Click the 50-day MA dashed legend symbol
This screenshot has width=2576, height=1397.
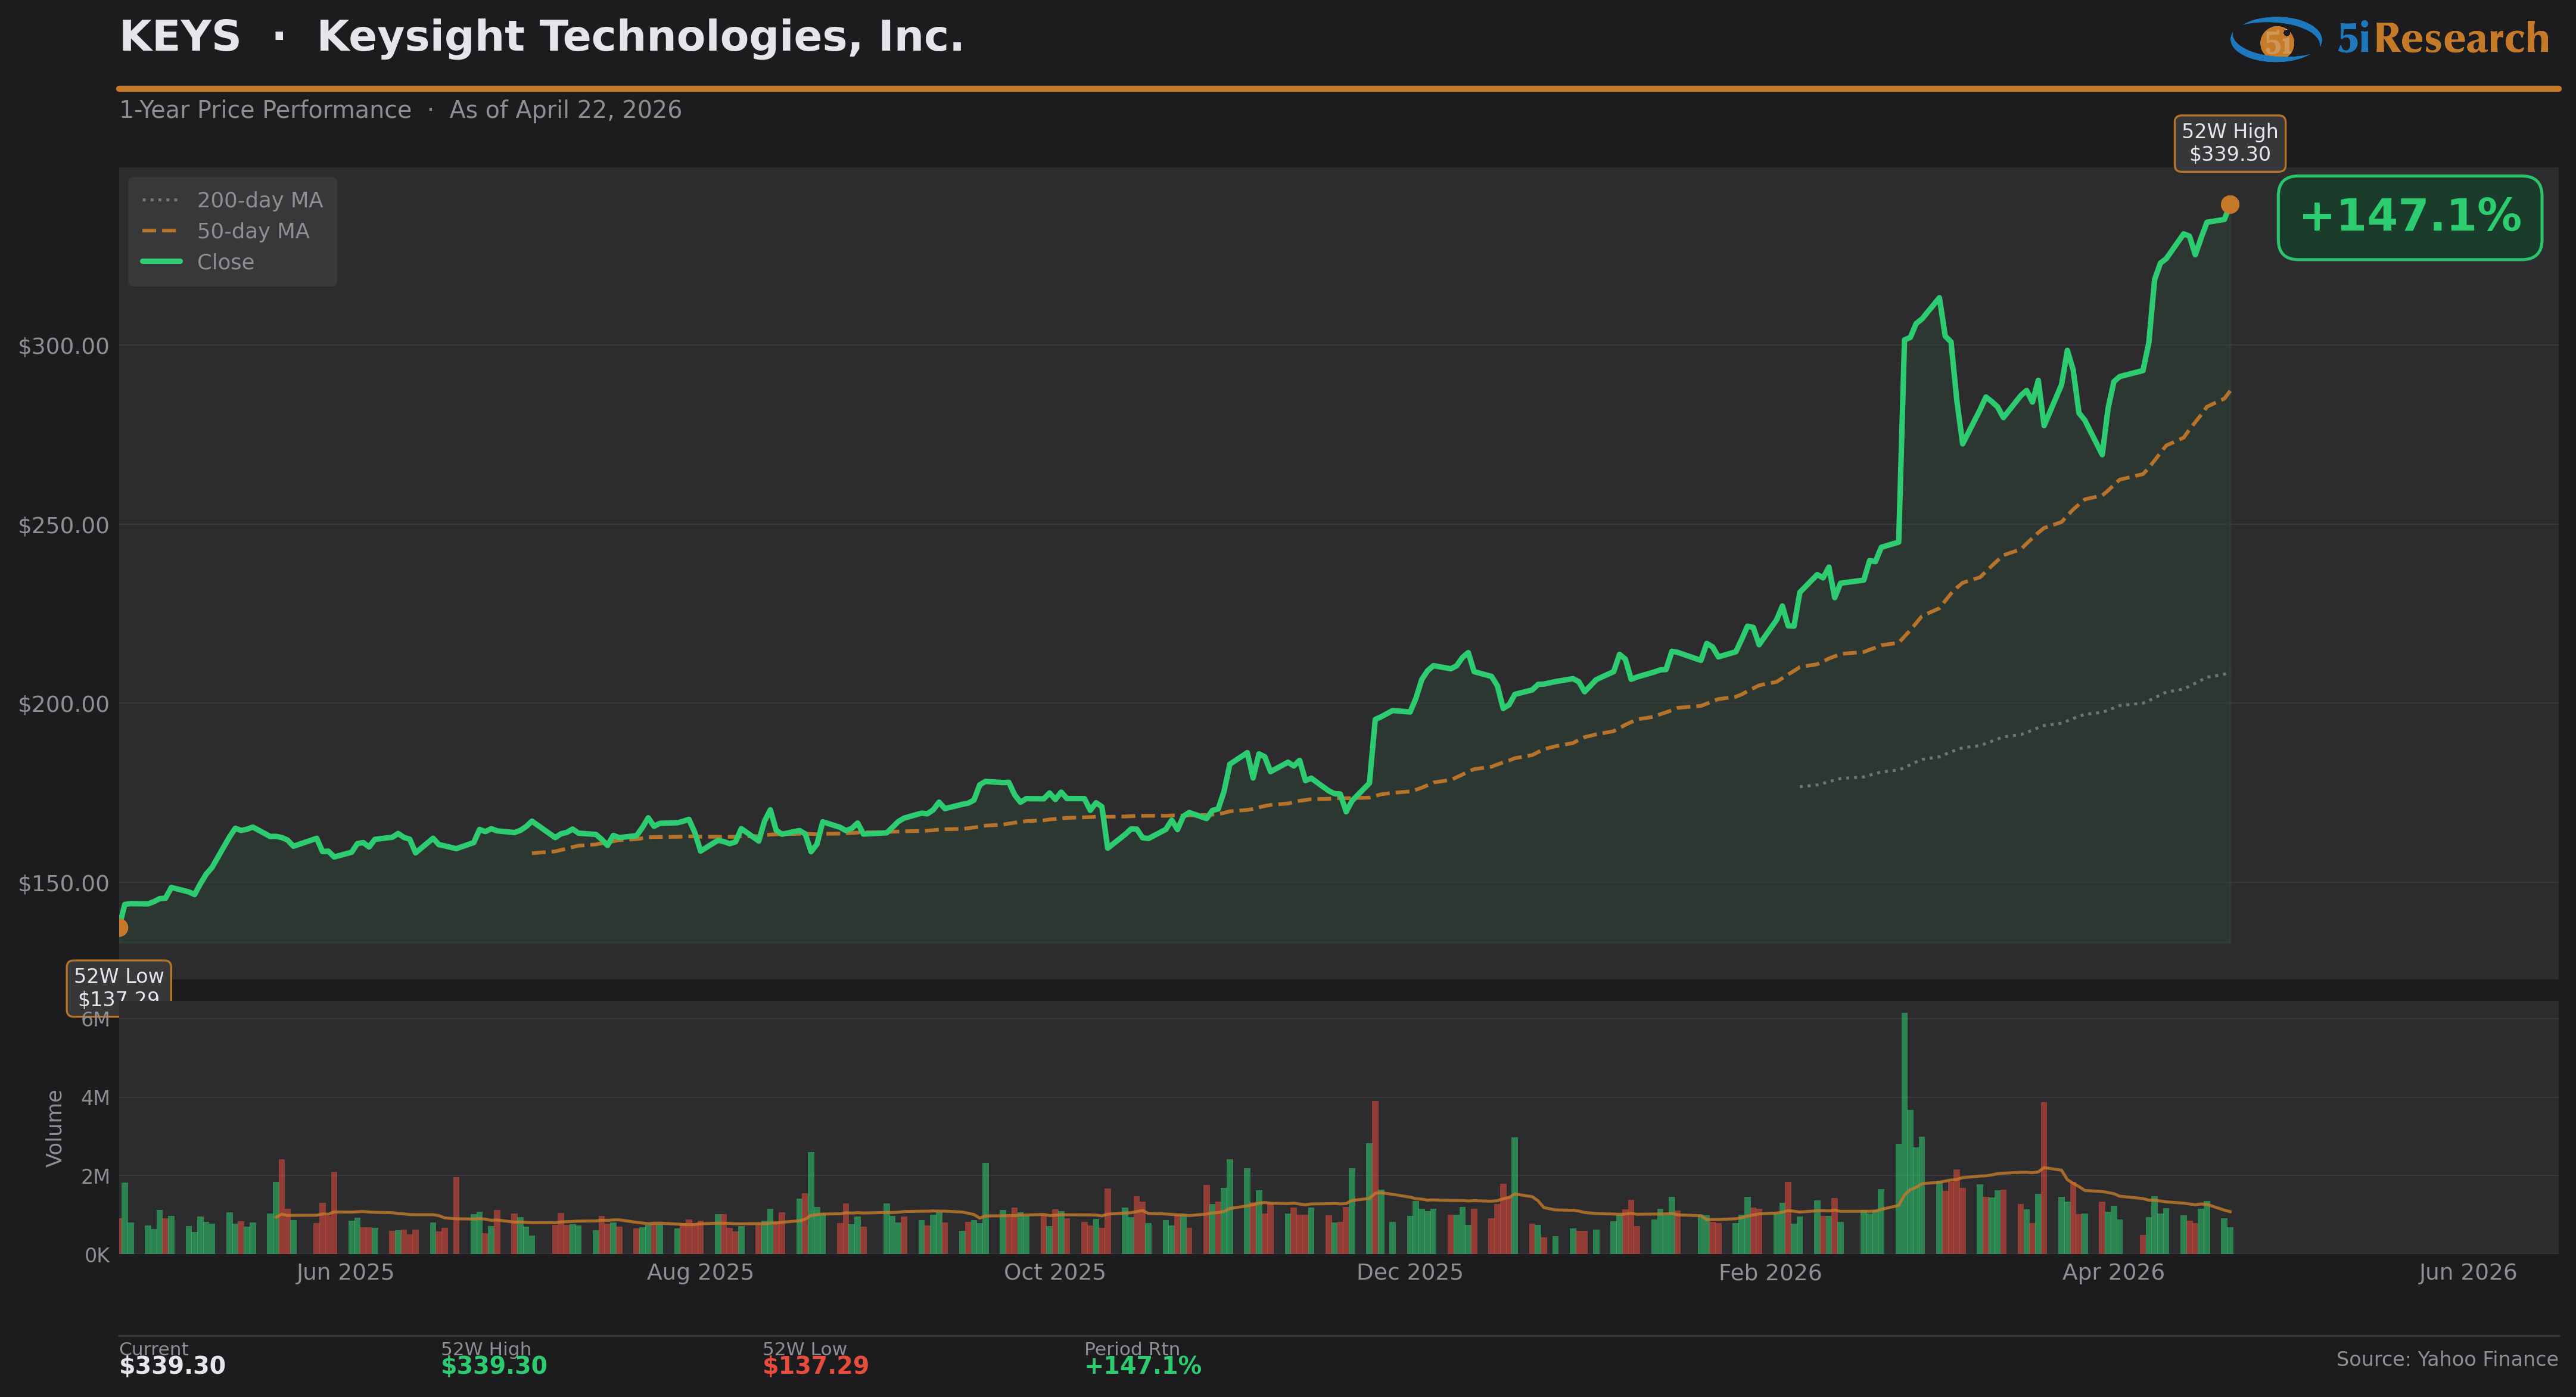(x=160, y=231)
